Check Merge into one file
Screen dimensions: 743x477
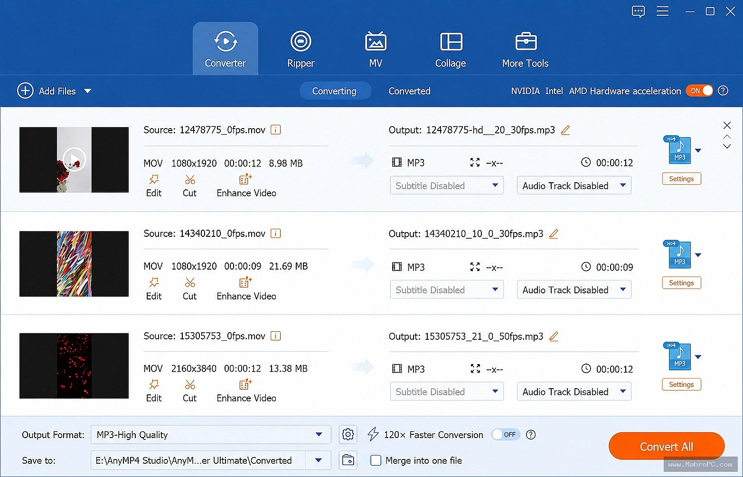pos(376,460)
